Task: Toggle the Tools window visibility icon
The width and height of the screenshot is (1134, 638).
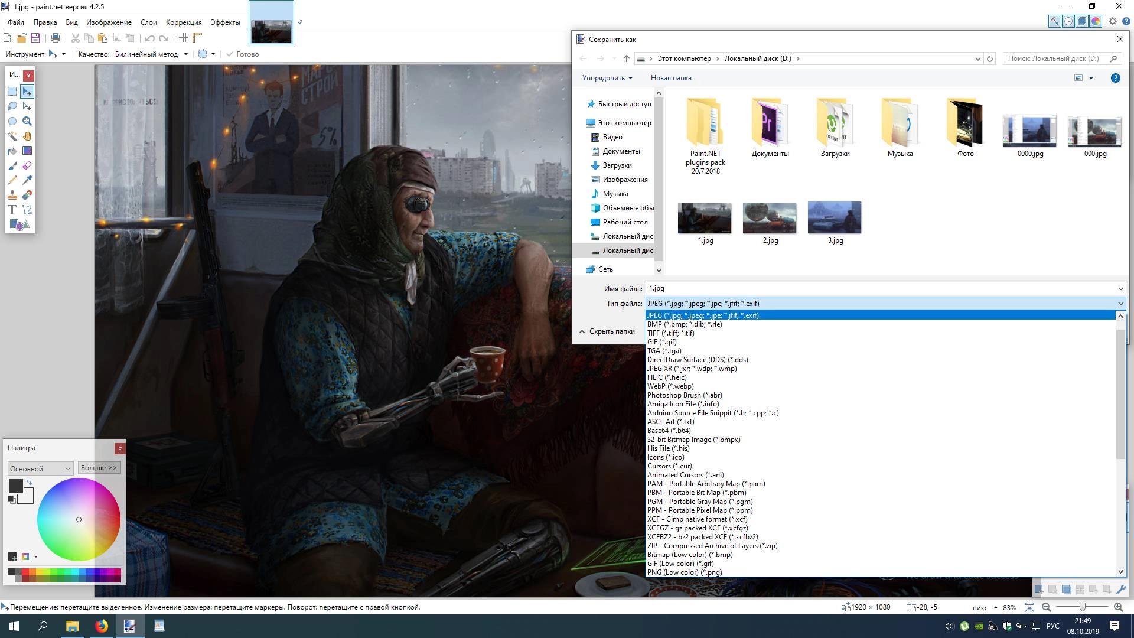Action: point(1054,21)
